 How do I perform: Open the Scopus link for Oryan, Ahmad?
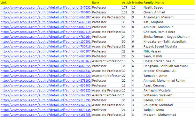[x=46, y=12]
